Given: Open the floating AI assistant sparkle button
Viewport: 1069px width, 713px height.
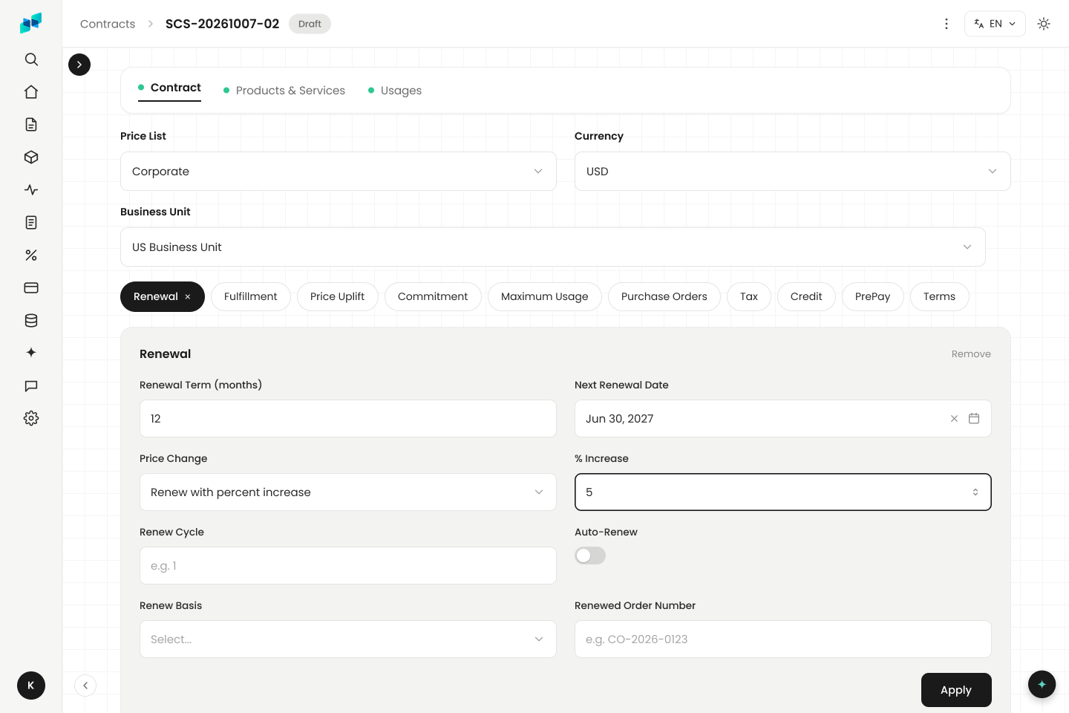Looking at the screenshot, I should [1042, 684].
